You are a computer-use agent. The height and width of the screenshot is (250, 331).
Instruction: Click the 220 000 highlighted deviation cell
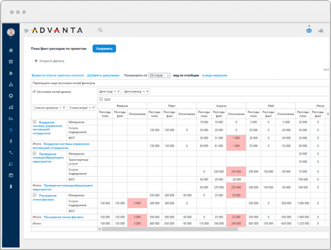236,187
